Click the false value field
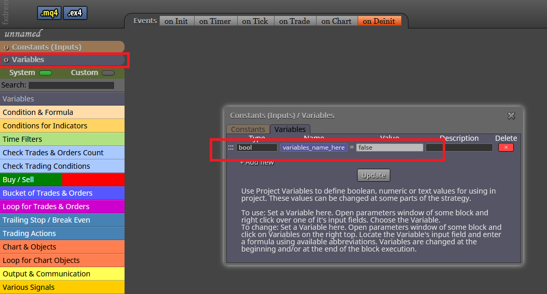 (390, 148)
